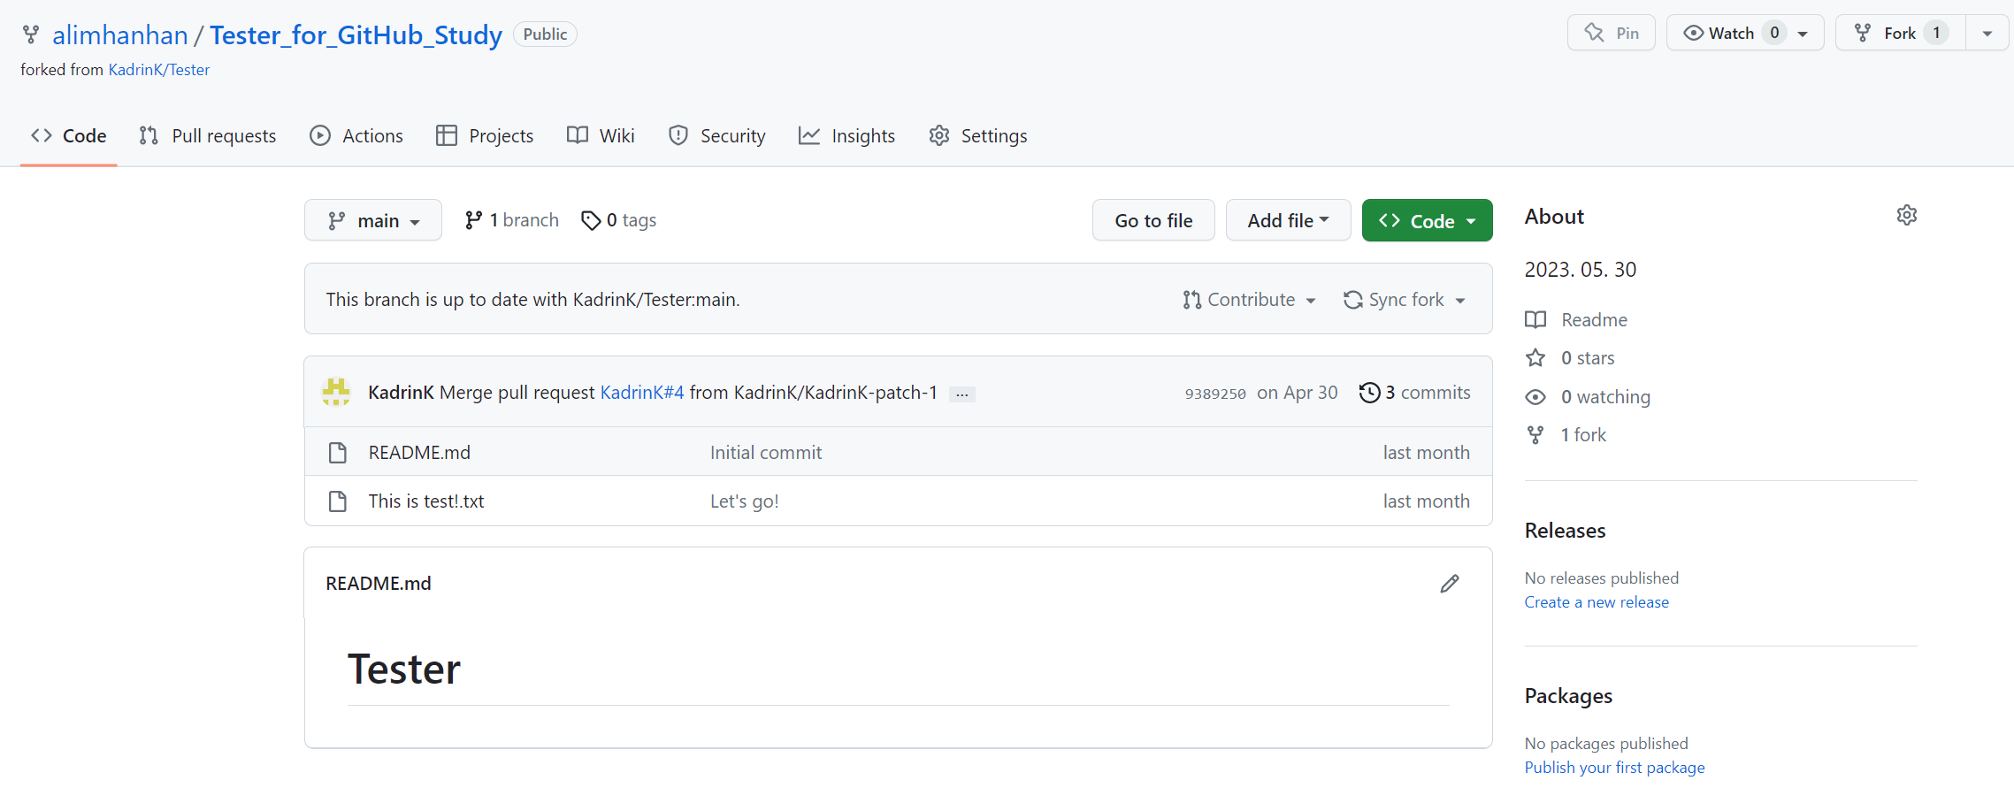
Task: Open the fork options dropdown arrow
Action: pyautogui.click(x=1987, y=34)
